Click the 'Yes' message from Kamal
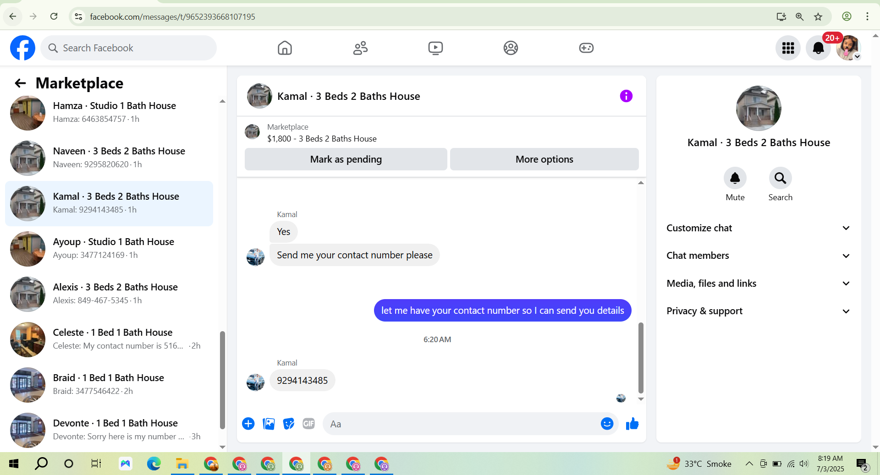Screen dimensions: 880x475 click(283, 231)
